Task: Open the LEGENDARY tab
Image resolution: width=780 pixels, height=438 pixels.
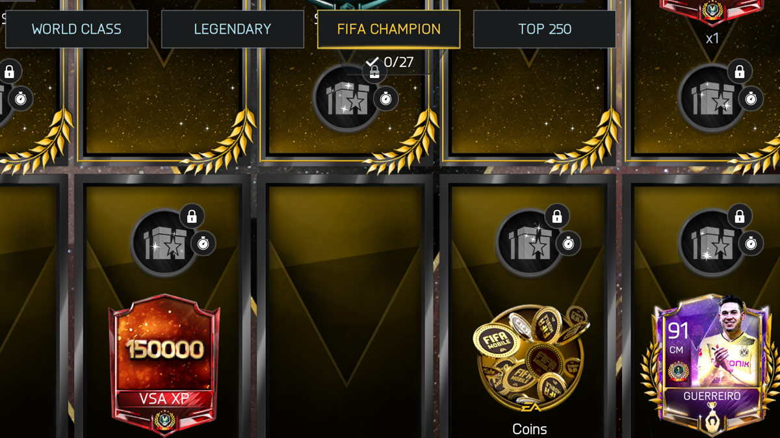Action: click(x=233, y=29)
